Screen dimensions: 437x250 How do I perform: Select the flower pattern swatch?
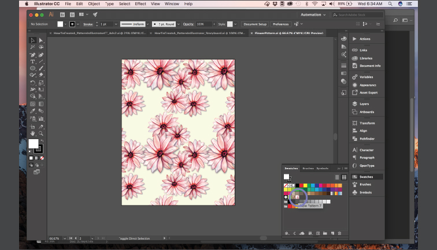tap(297, 197)
